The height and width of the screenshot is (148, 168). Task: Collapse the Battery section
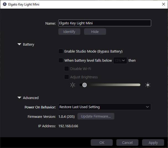click(x=19, y=44)
